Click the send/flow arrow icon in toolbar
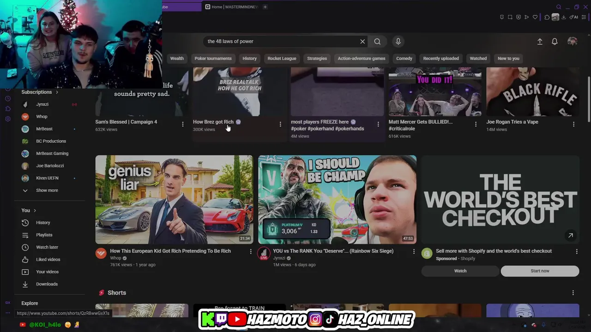Screen dimensions: 591x332 pos(527,17)
